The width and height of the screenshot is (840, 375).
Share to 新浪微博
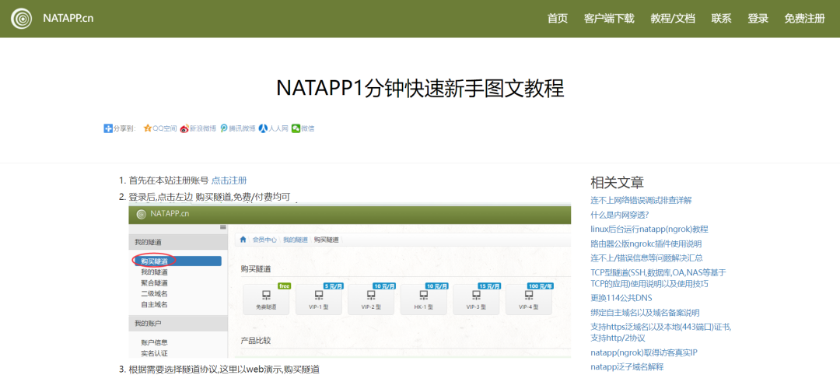click(198, 128)
